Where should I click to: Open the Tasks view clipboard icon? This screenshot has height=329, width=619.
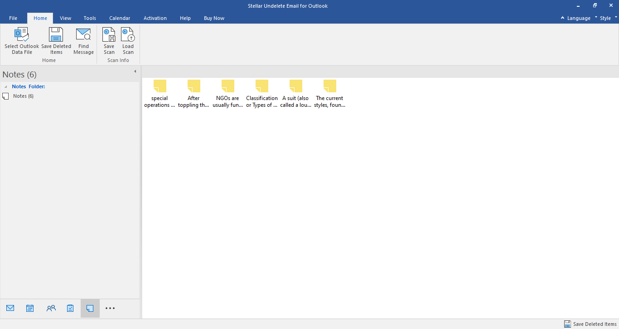coord(70,308)
